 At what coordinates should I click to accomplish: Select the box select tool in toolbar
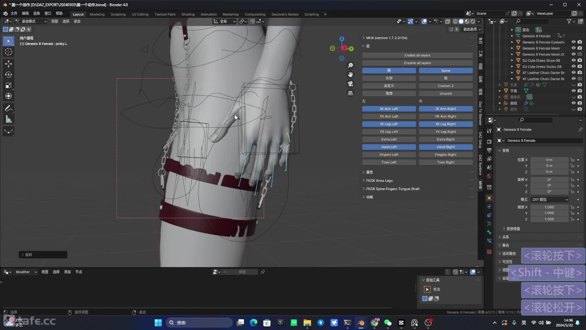[9, 41]
